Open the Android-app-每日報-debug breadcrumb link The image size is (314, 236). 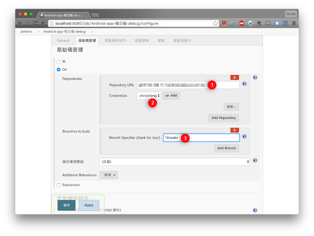pyautogui.click(x=64, y=32)
